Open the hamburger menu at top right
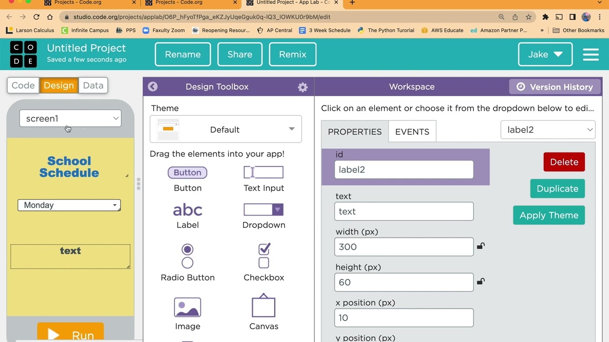 click(x=590, y=54)
